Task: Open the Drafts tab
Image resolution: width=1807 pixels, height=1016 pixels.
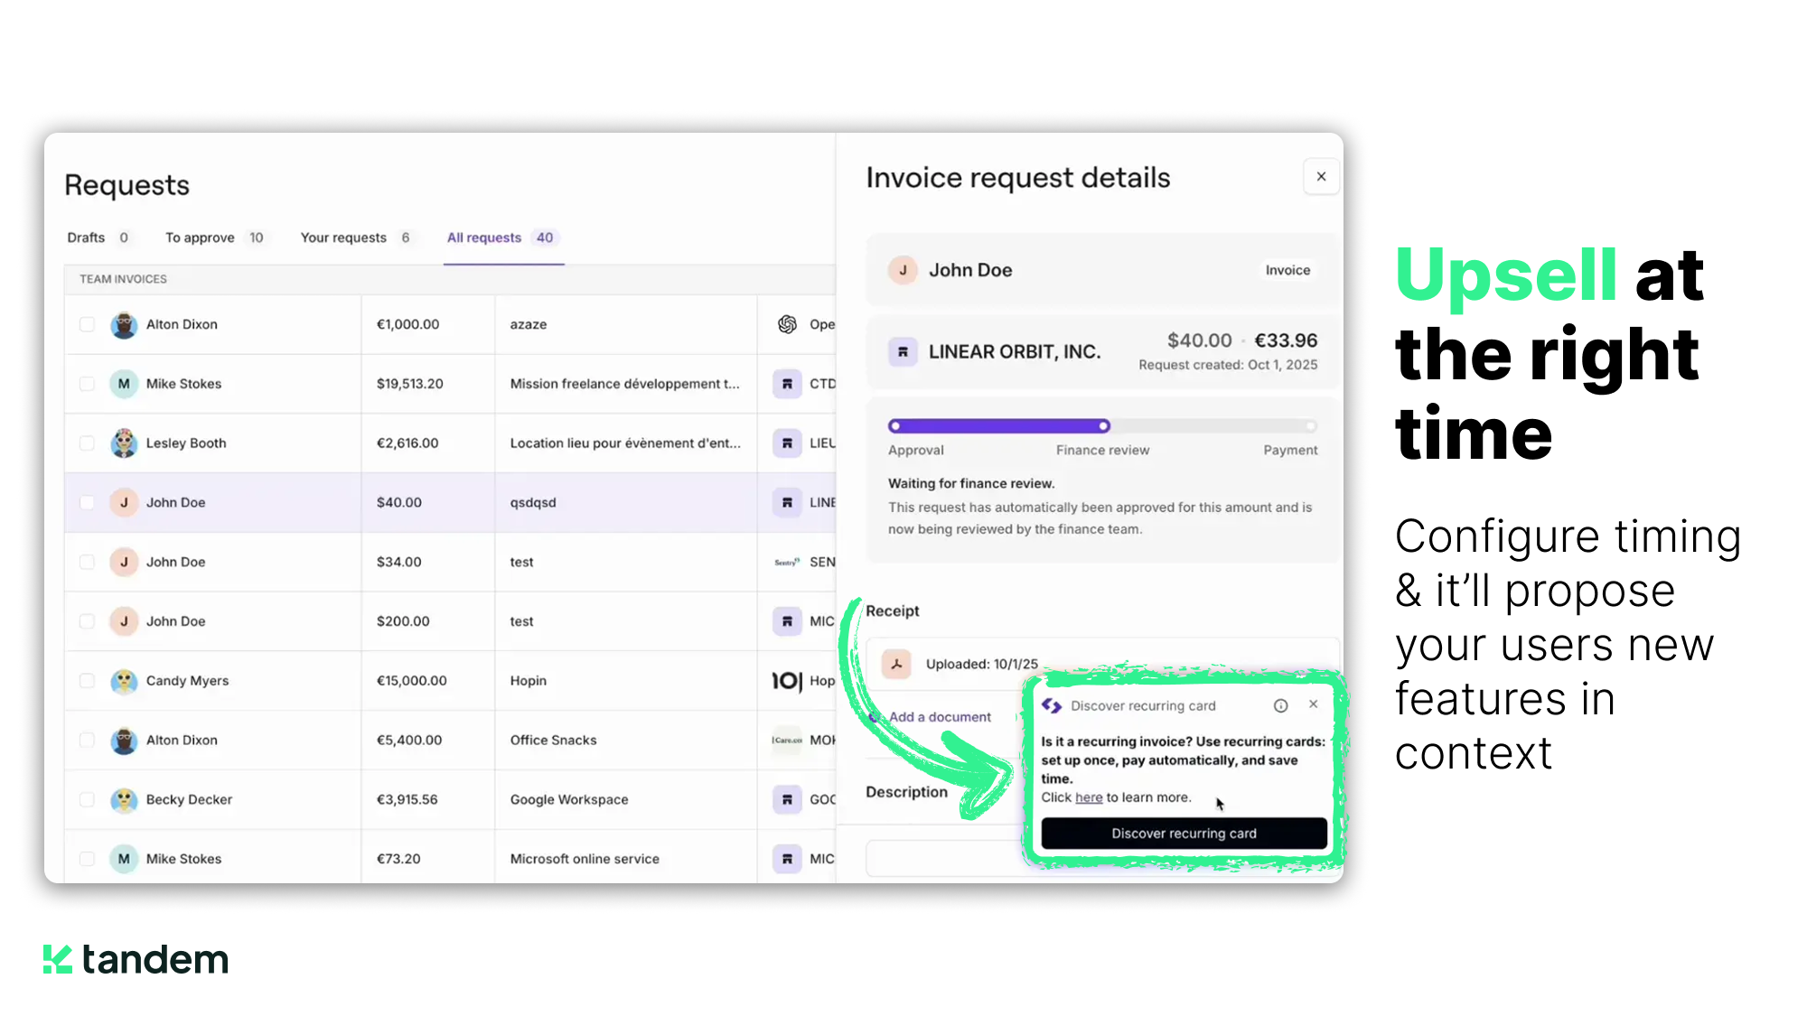Action: point(86,238)
